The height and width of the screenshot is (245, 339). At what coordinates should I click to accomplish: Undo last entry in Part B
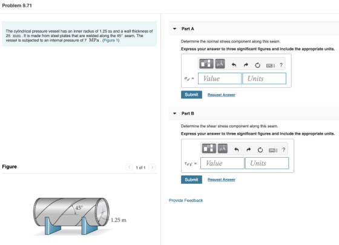237,149
